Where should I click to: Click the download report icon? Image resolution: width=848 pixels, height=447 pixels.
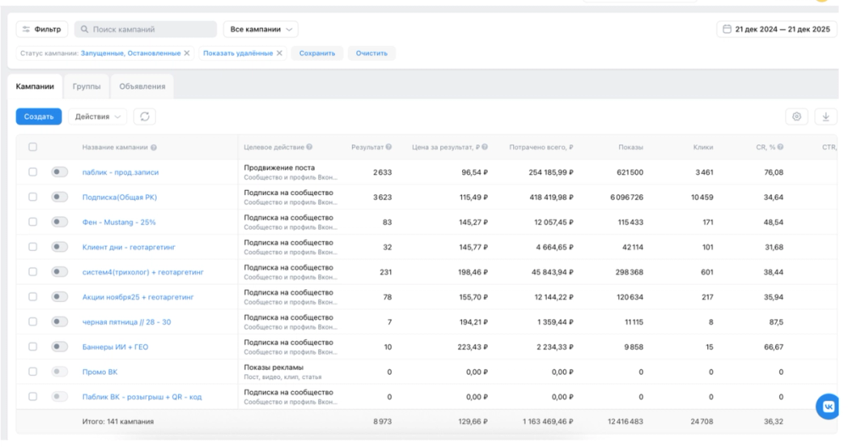[826, 116]
